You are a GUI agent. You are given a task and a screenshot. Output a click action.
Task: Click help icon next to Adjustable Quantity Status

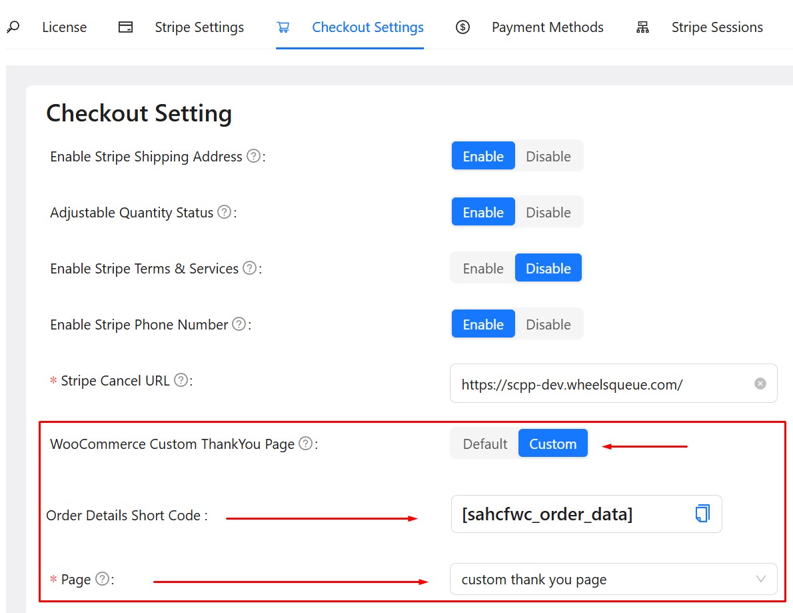pos(225,212)
